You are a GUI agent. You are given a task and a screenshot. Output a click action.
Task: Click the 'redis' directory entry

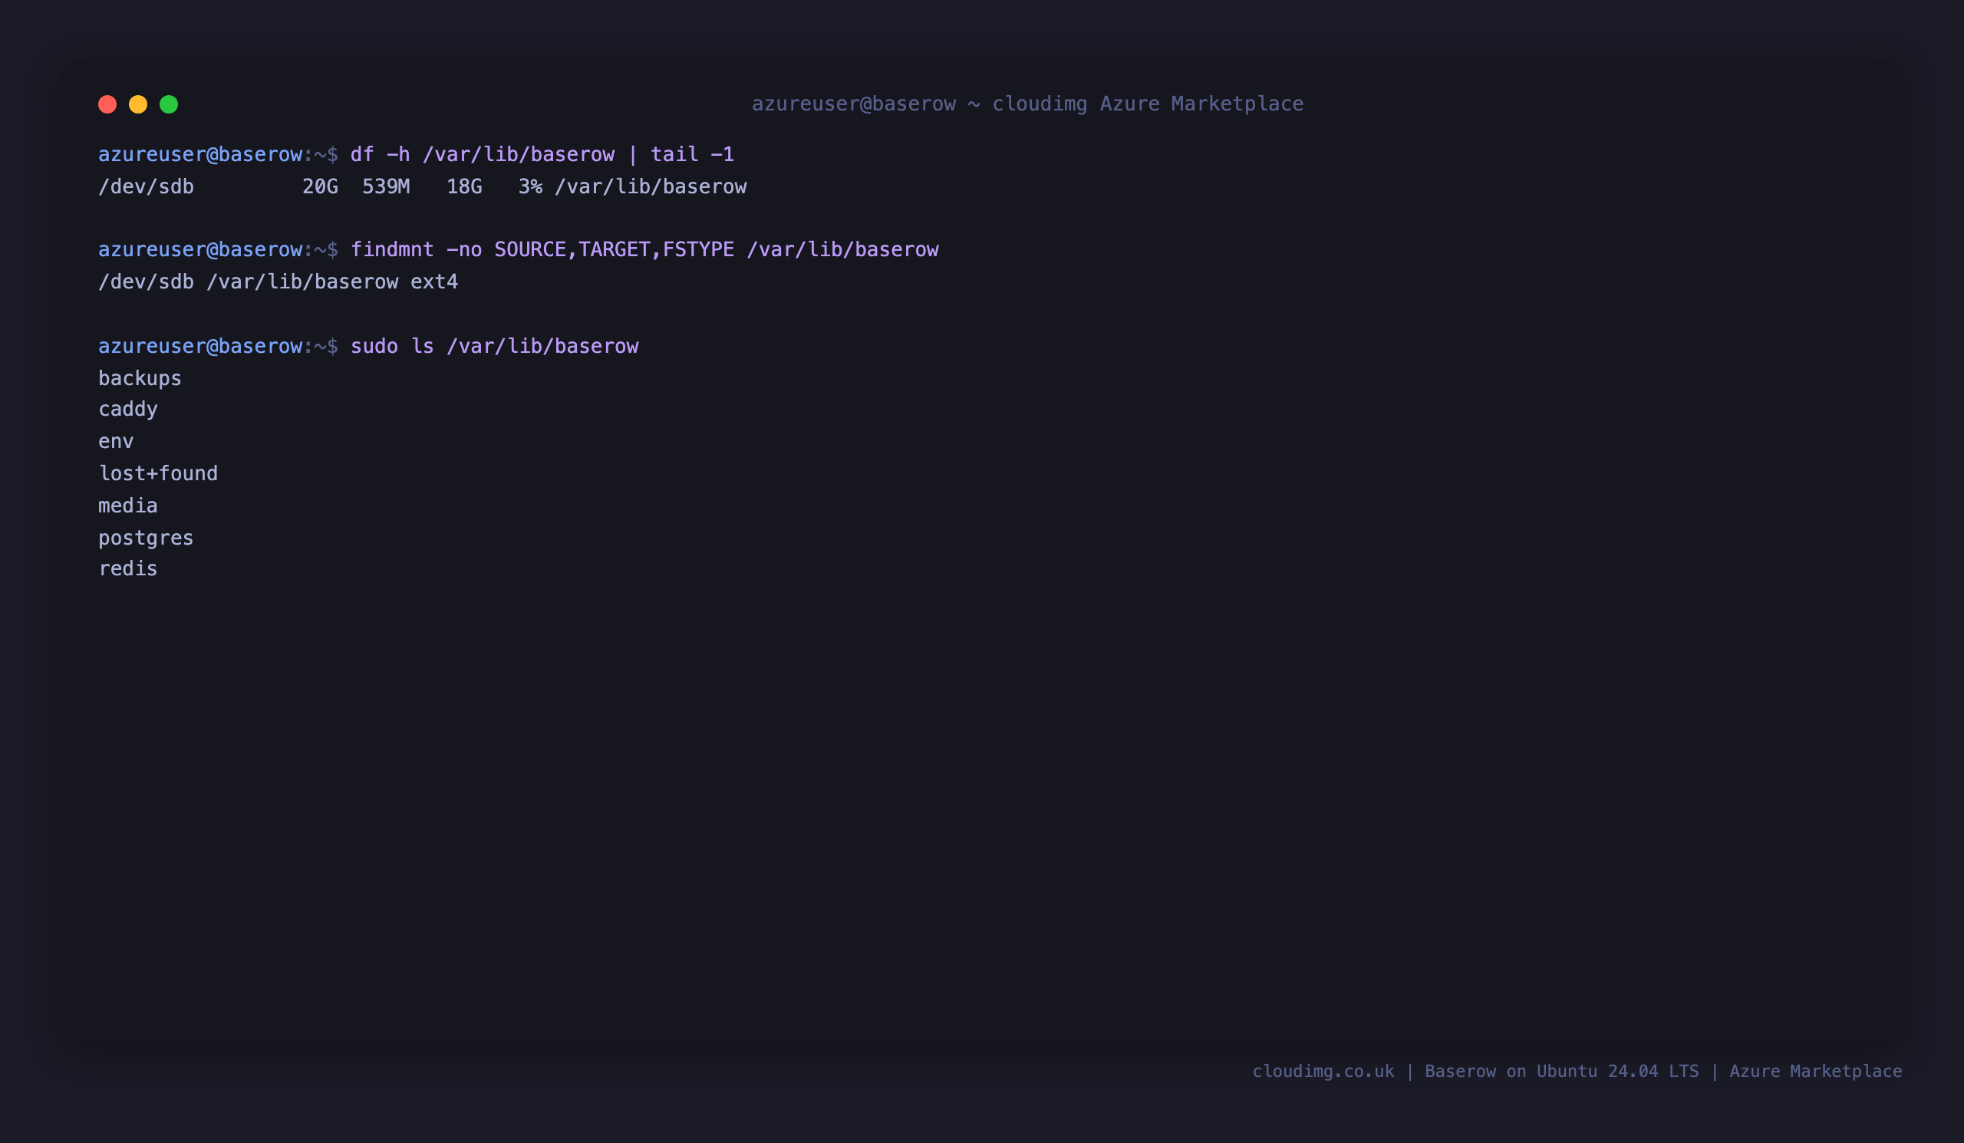128,568
